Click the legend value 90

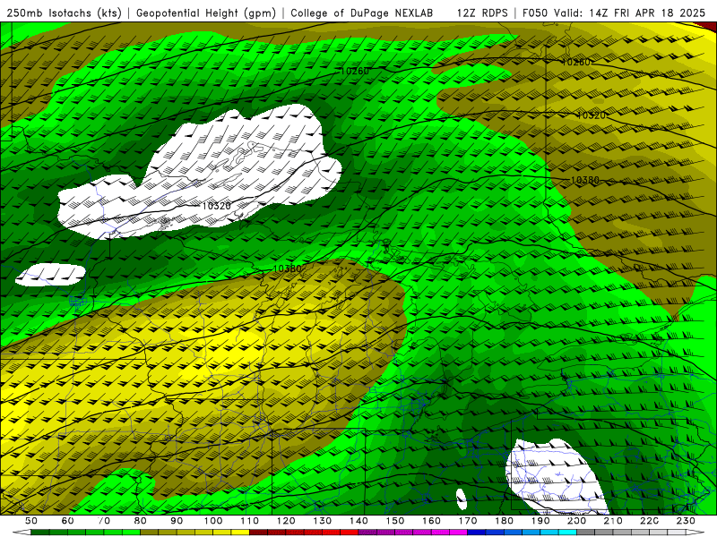click(177, 521)
